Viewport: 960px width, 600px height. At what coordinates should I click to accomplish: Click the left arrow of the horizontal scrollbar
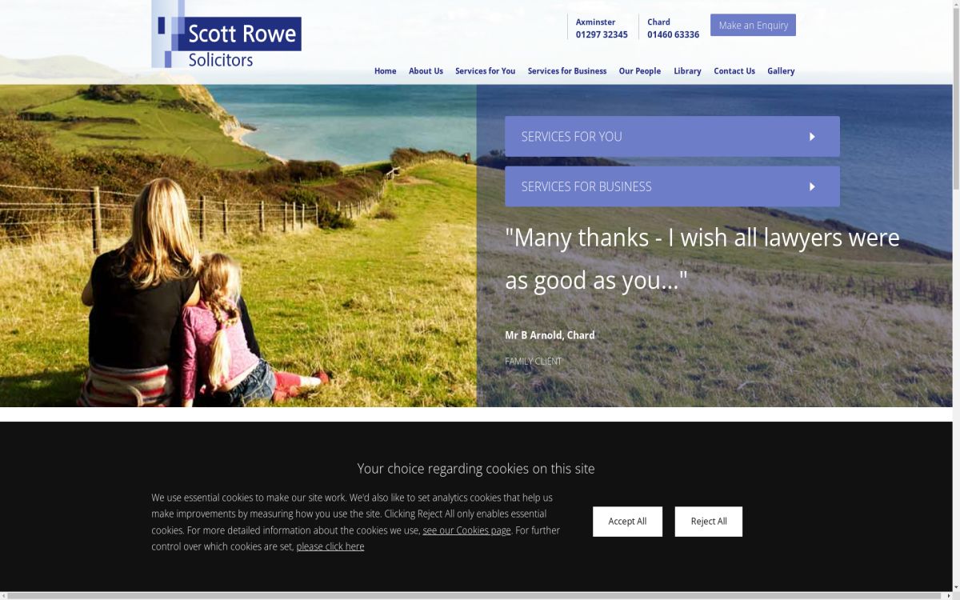(6, 594)
